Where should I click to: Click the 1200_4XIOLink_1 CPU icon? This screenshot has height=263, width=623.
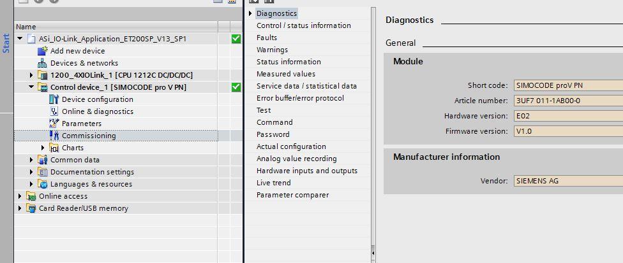43,75
